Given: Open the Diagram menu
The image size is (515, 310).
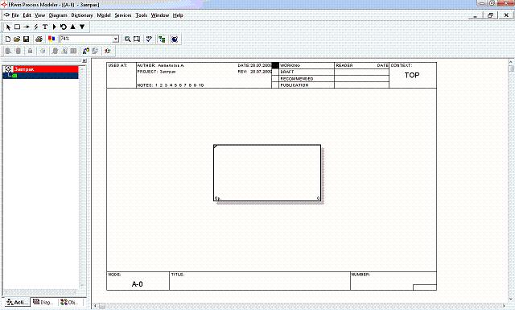Looking at the screenshot, I should [x=58, y=15].
